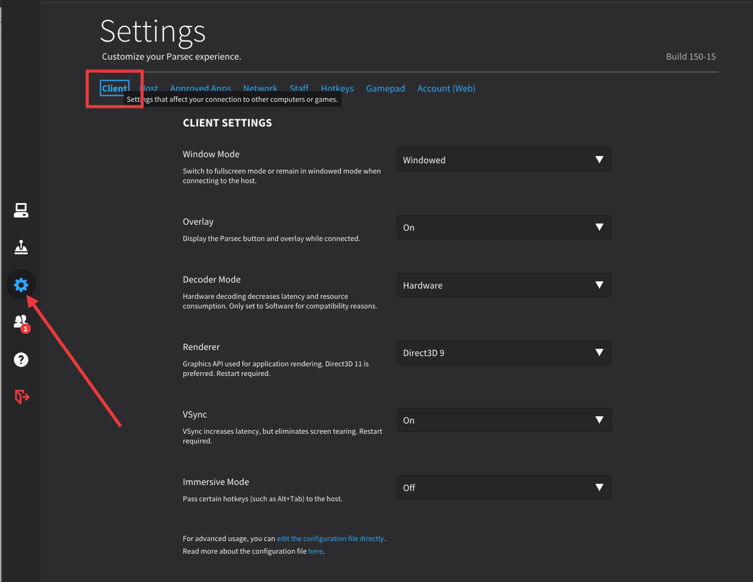Screen dimensions: 753x582
Task: Switch to the Client tab
Action: click(114, 88)
